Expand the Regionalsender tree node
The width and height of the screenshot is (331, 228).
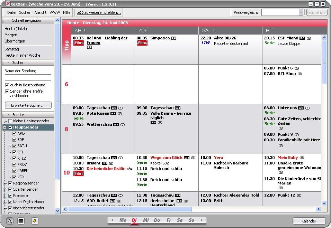coord(5,183)
